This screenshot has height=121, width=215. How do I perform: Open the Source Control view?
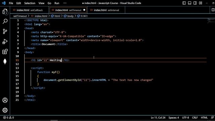(x=5, y=31)
